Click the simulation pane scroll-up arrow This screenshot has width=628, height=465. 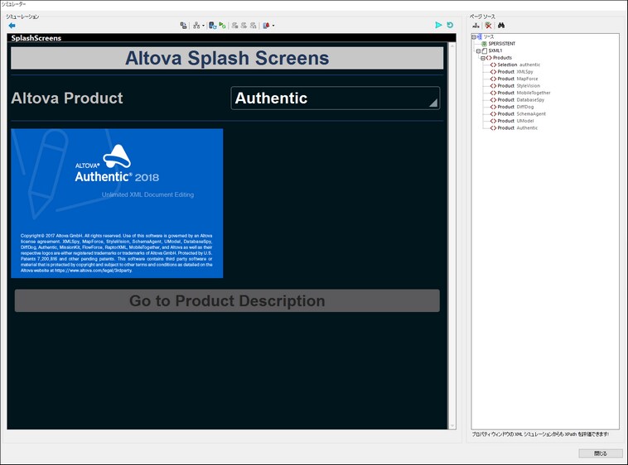452,46
